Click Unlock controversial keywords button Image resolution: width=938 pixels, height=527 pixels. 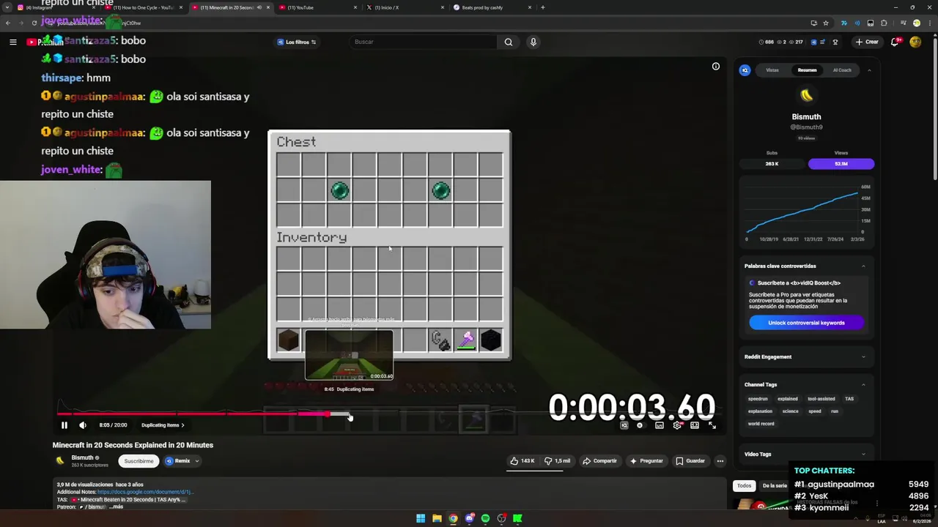click(806, 323)
